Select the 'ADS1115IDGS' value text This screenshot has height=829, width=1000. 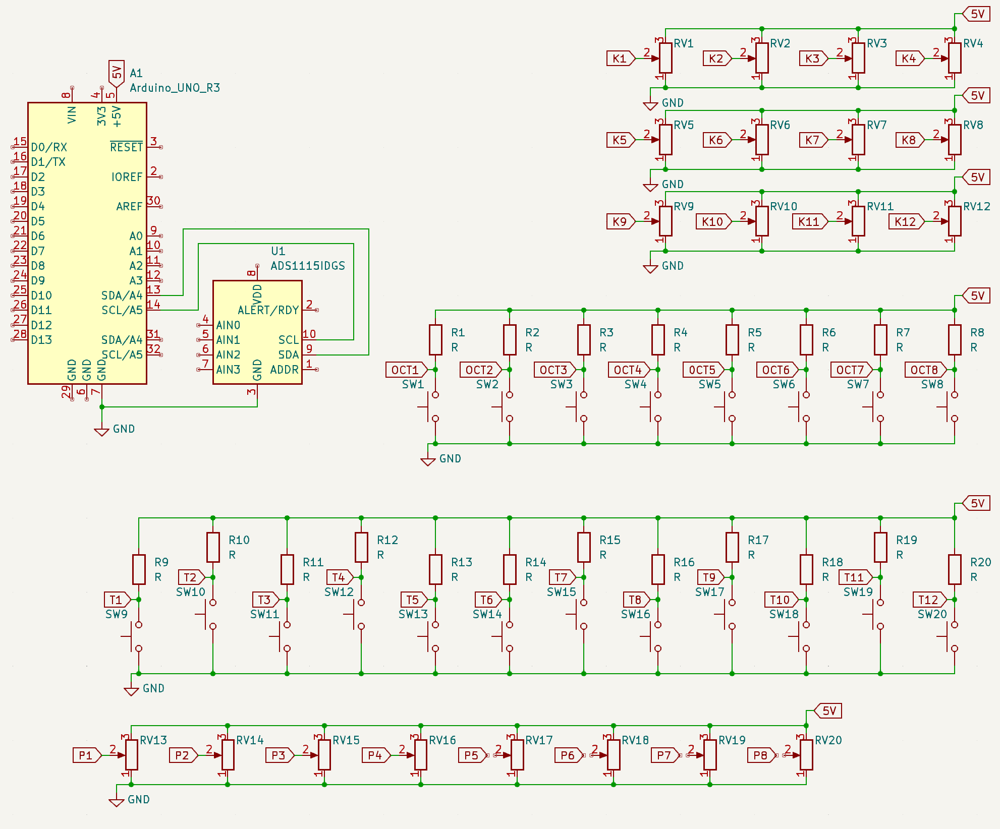click(x=308, y=266)
